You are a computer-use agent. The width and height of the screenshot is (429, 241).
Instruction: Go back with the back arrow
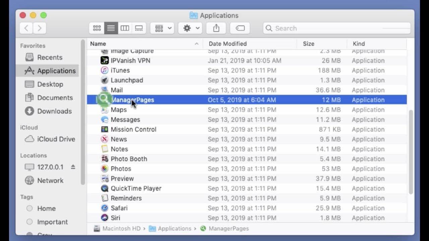26,28
